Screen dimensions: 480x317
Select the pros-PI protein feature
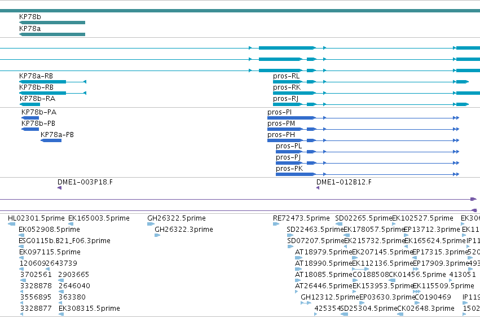click(363, 118)
